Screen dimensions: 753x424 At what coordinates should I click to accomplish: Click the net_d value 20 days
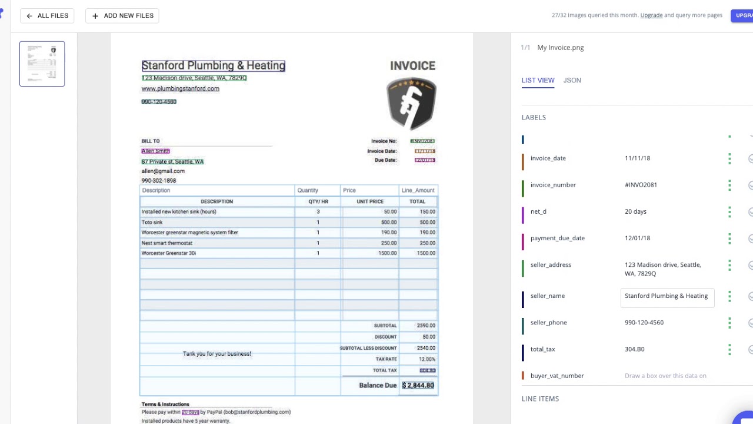point(635,211)
